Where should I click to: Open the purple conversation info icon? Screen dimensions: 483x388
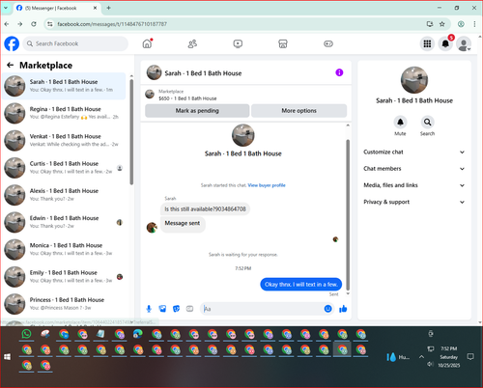(339, 72)
